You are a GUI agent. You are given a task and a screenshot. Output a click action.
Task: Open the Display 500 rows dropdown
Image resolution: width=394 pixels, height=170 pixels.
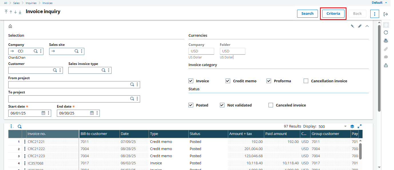click(x=345, y=126)
